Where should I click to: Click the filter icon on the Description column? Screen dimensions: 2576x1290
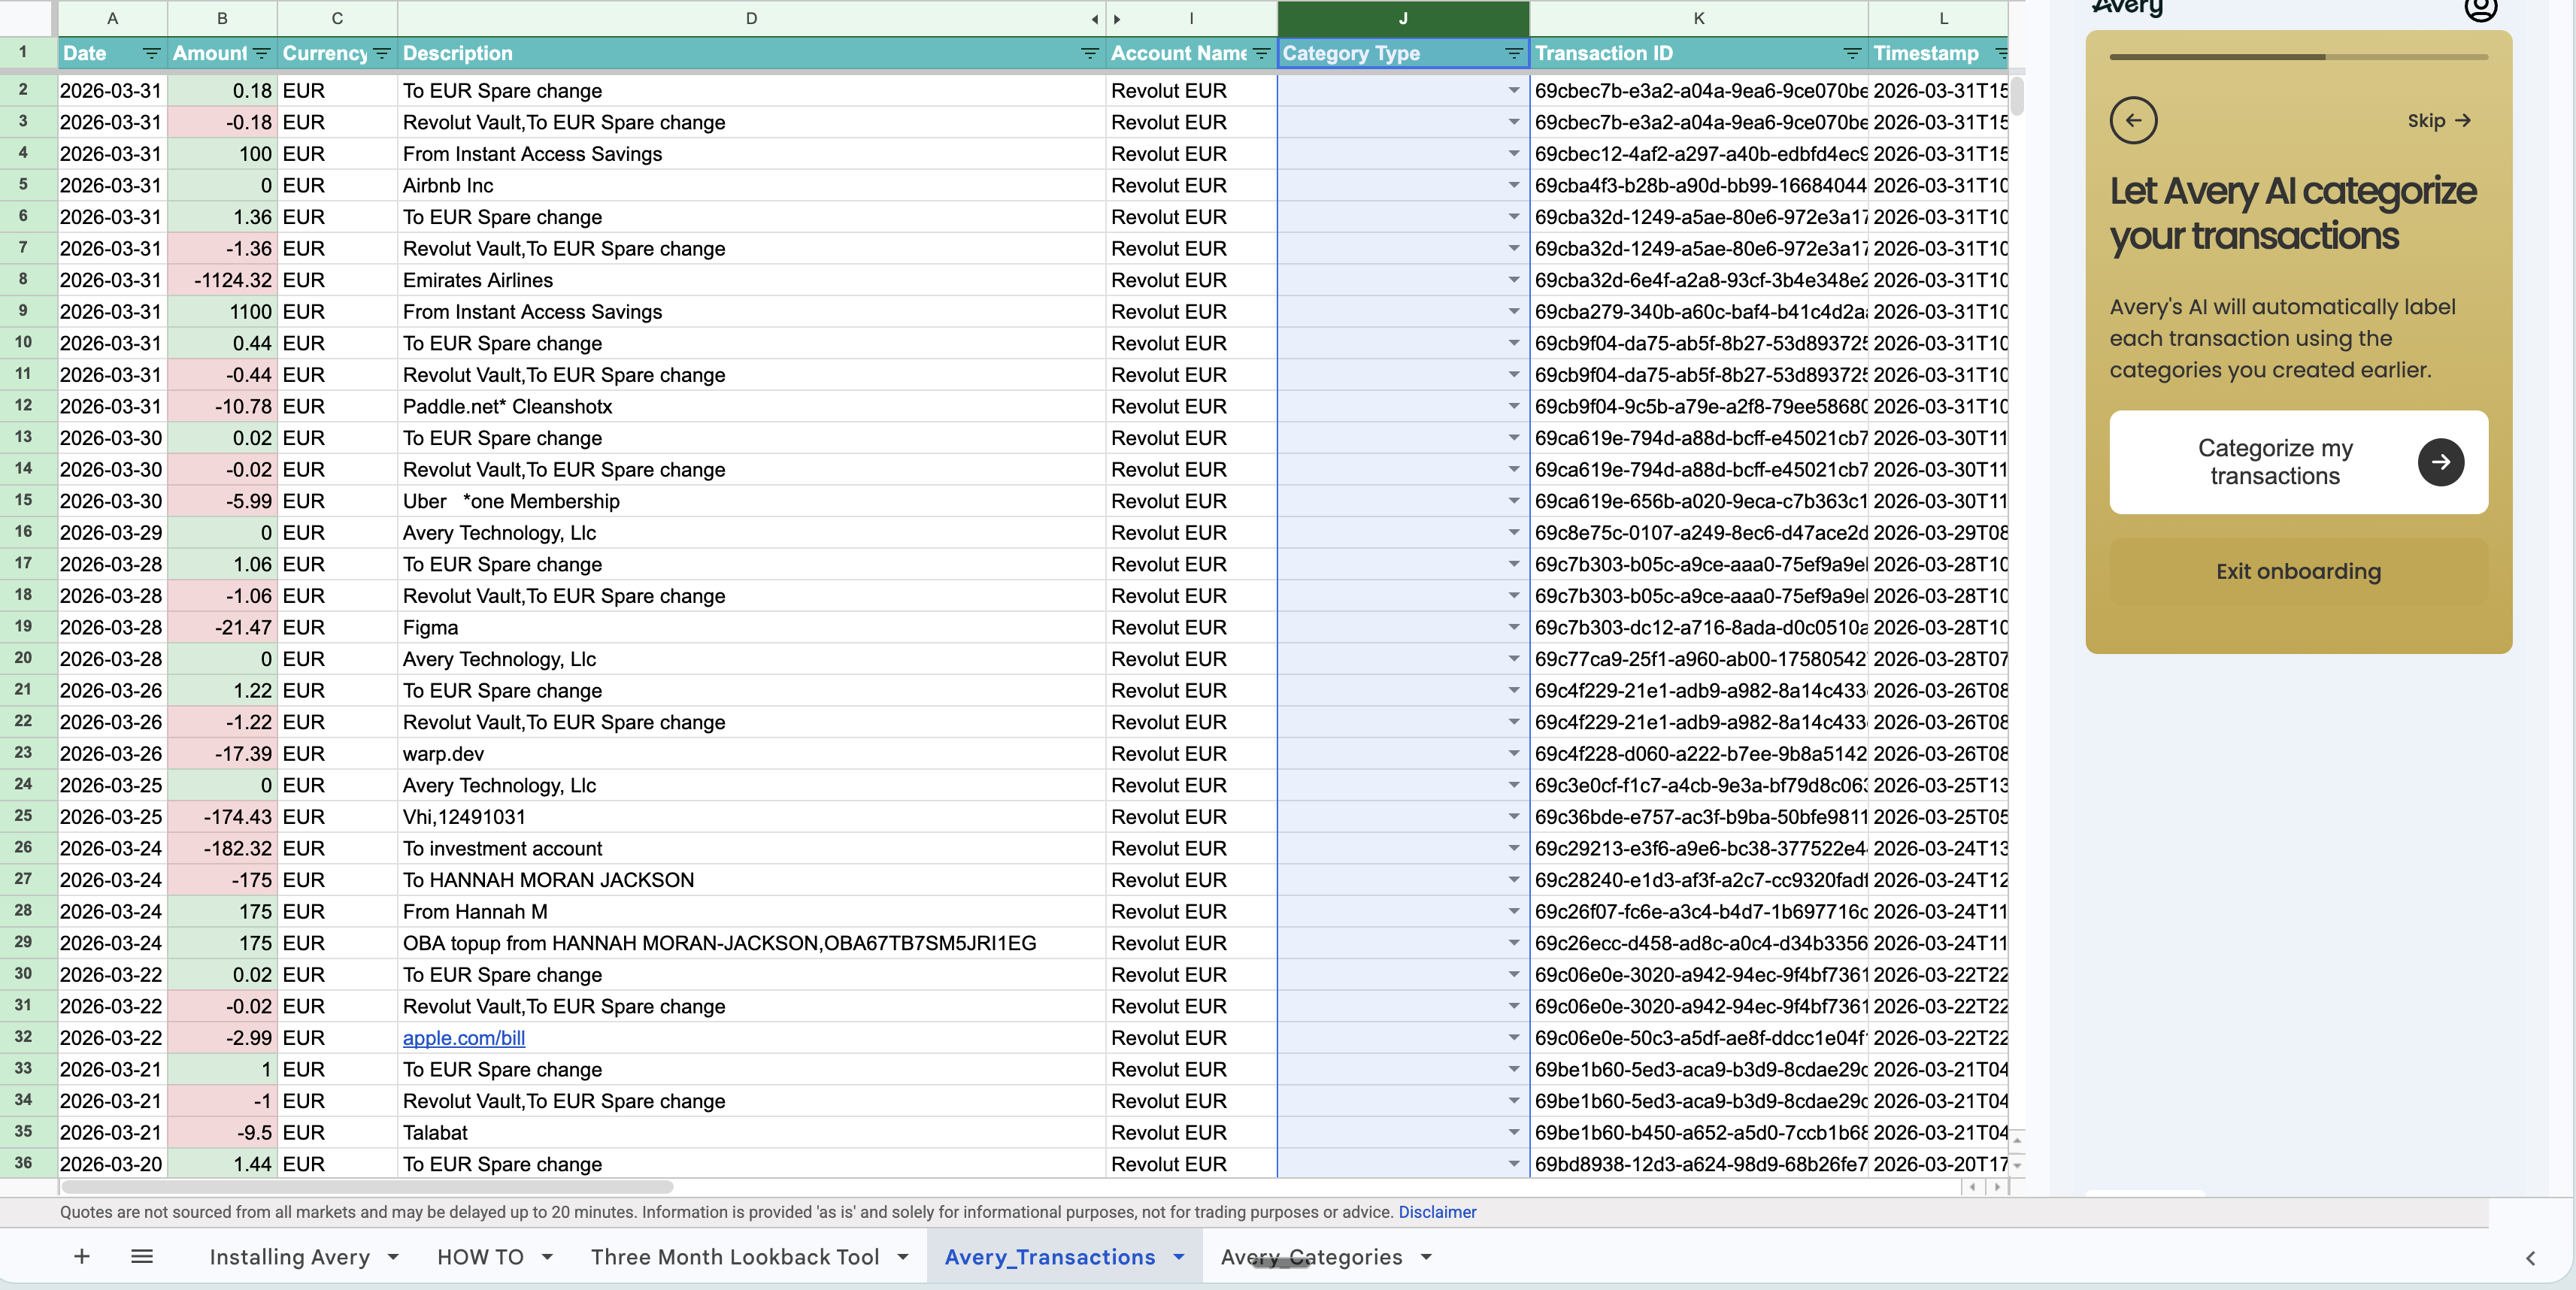(1089, 54)
